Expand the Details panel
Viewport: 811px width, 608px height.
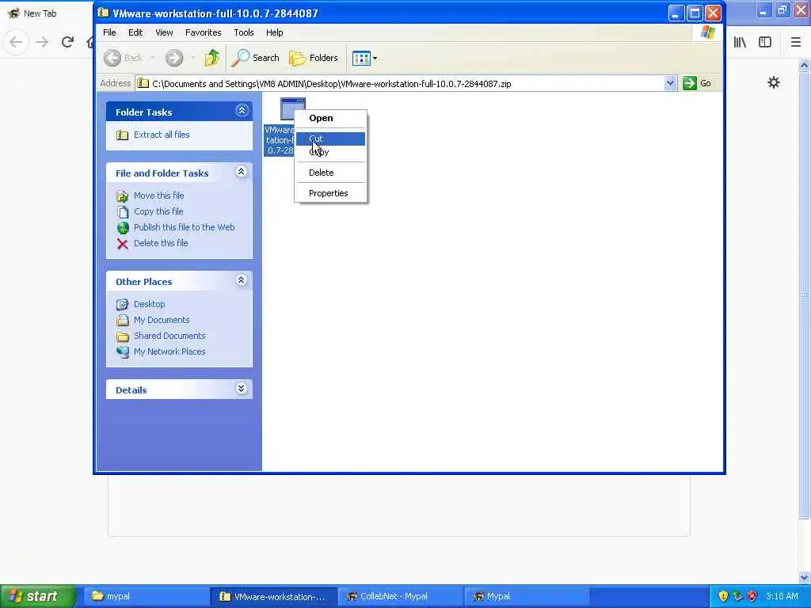click(241, 389)
